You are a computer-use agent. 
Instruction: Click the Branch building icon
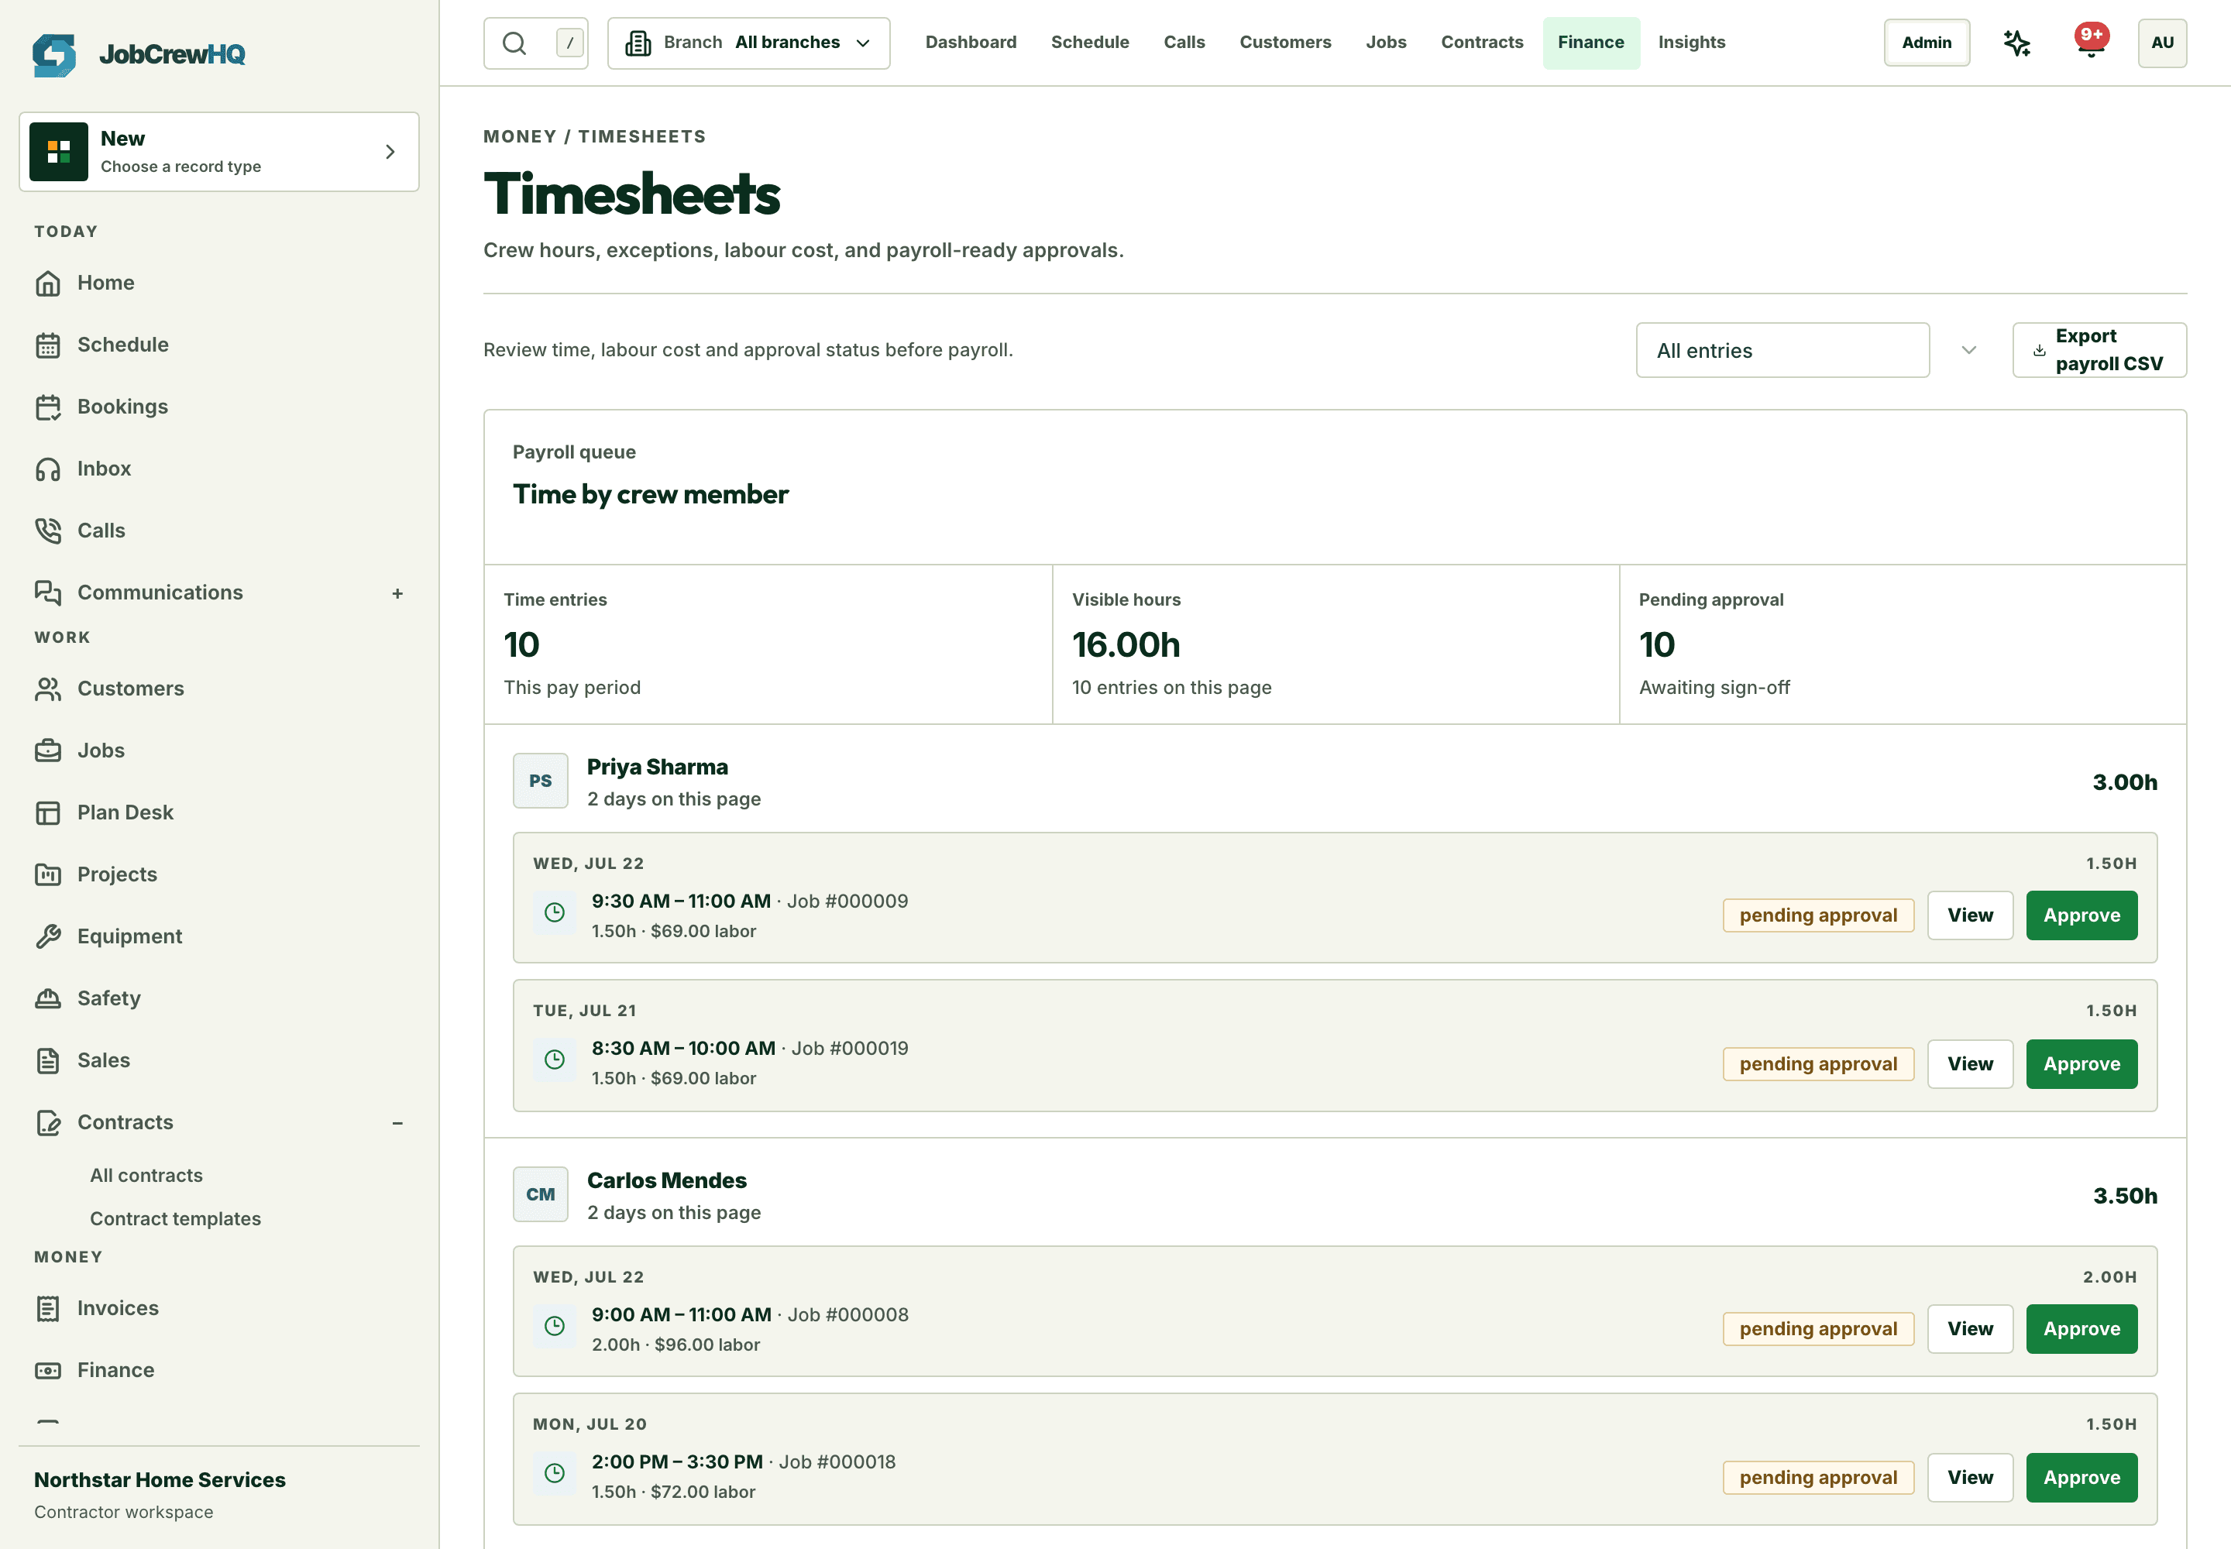point(638,43)
